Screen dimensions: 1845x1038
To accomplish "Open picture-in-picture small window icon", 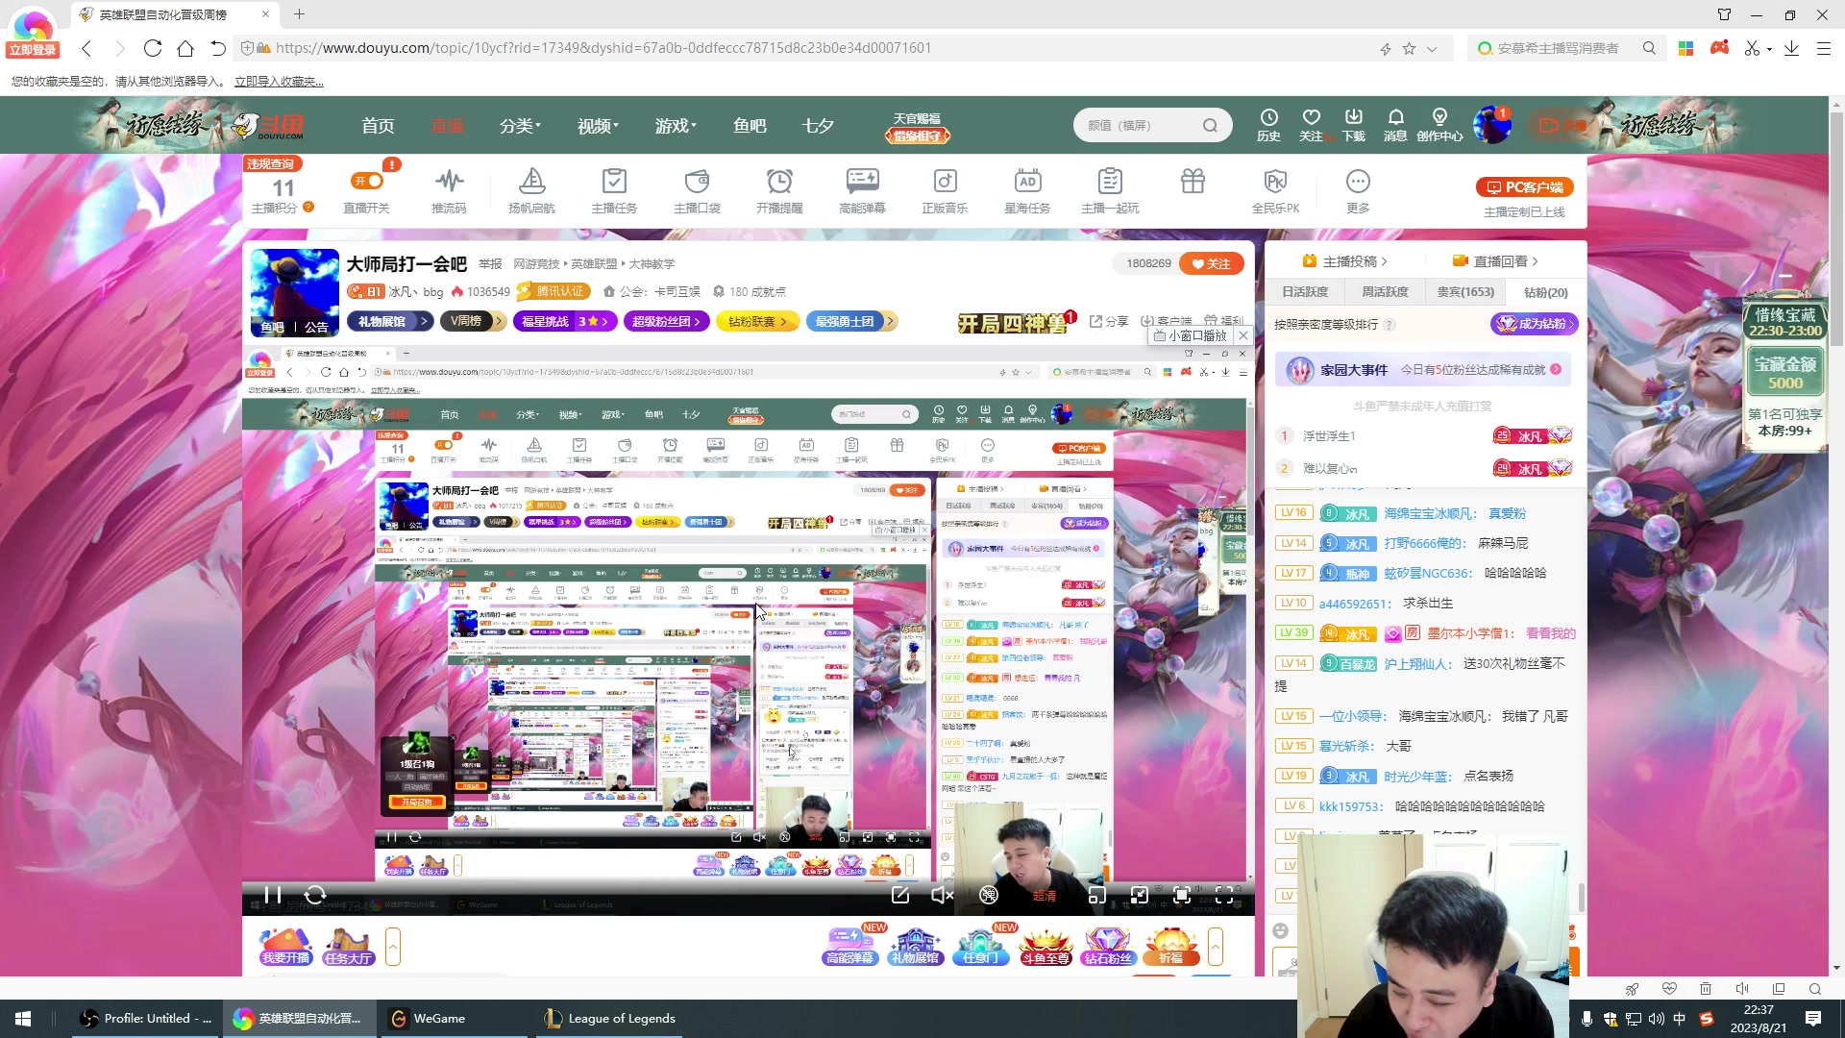I will tap(1096, 895).
